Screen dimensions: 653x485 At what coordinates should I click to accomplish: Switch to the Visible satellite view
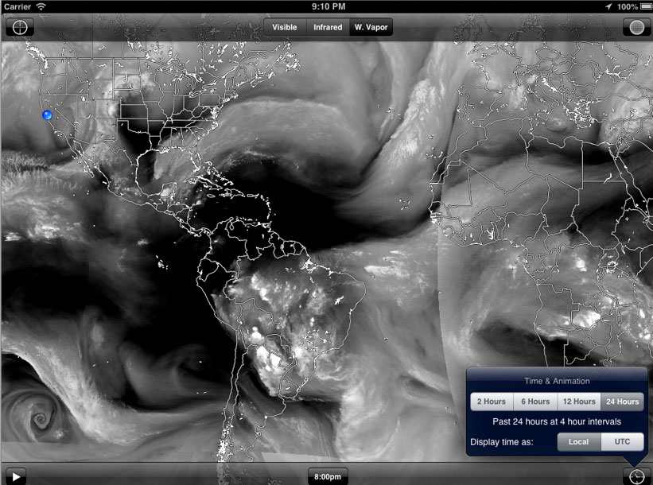point(284,26)
